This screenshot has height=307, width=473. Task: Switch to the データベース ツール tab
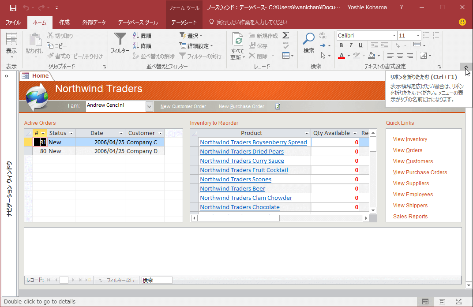click(x=138, y=22)
